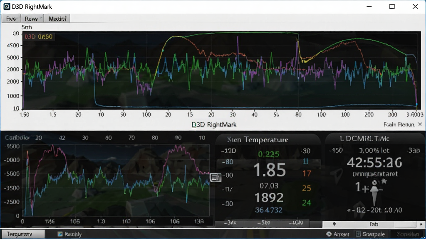Click the Arnpet circular icon
This screenshot has height=239, width=426.
(329, 234)
